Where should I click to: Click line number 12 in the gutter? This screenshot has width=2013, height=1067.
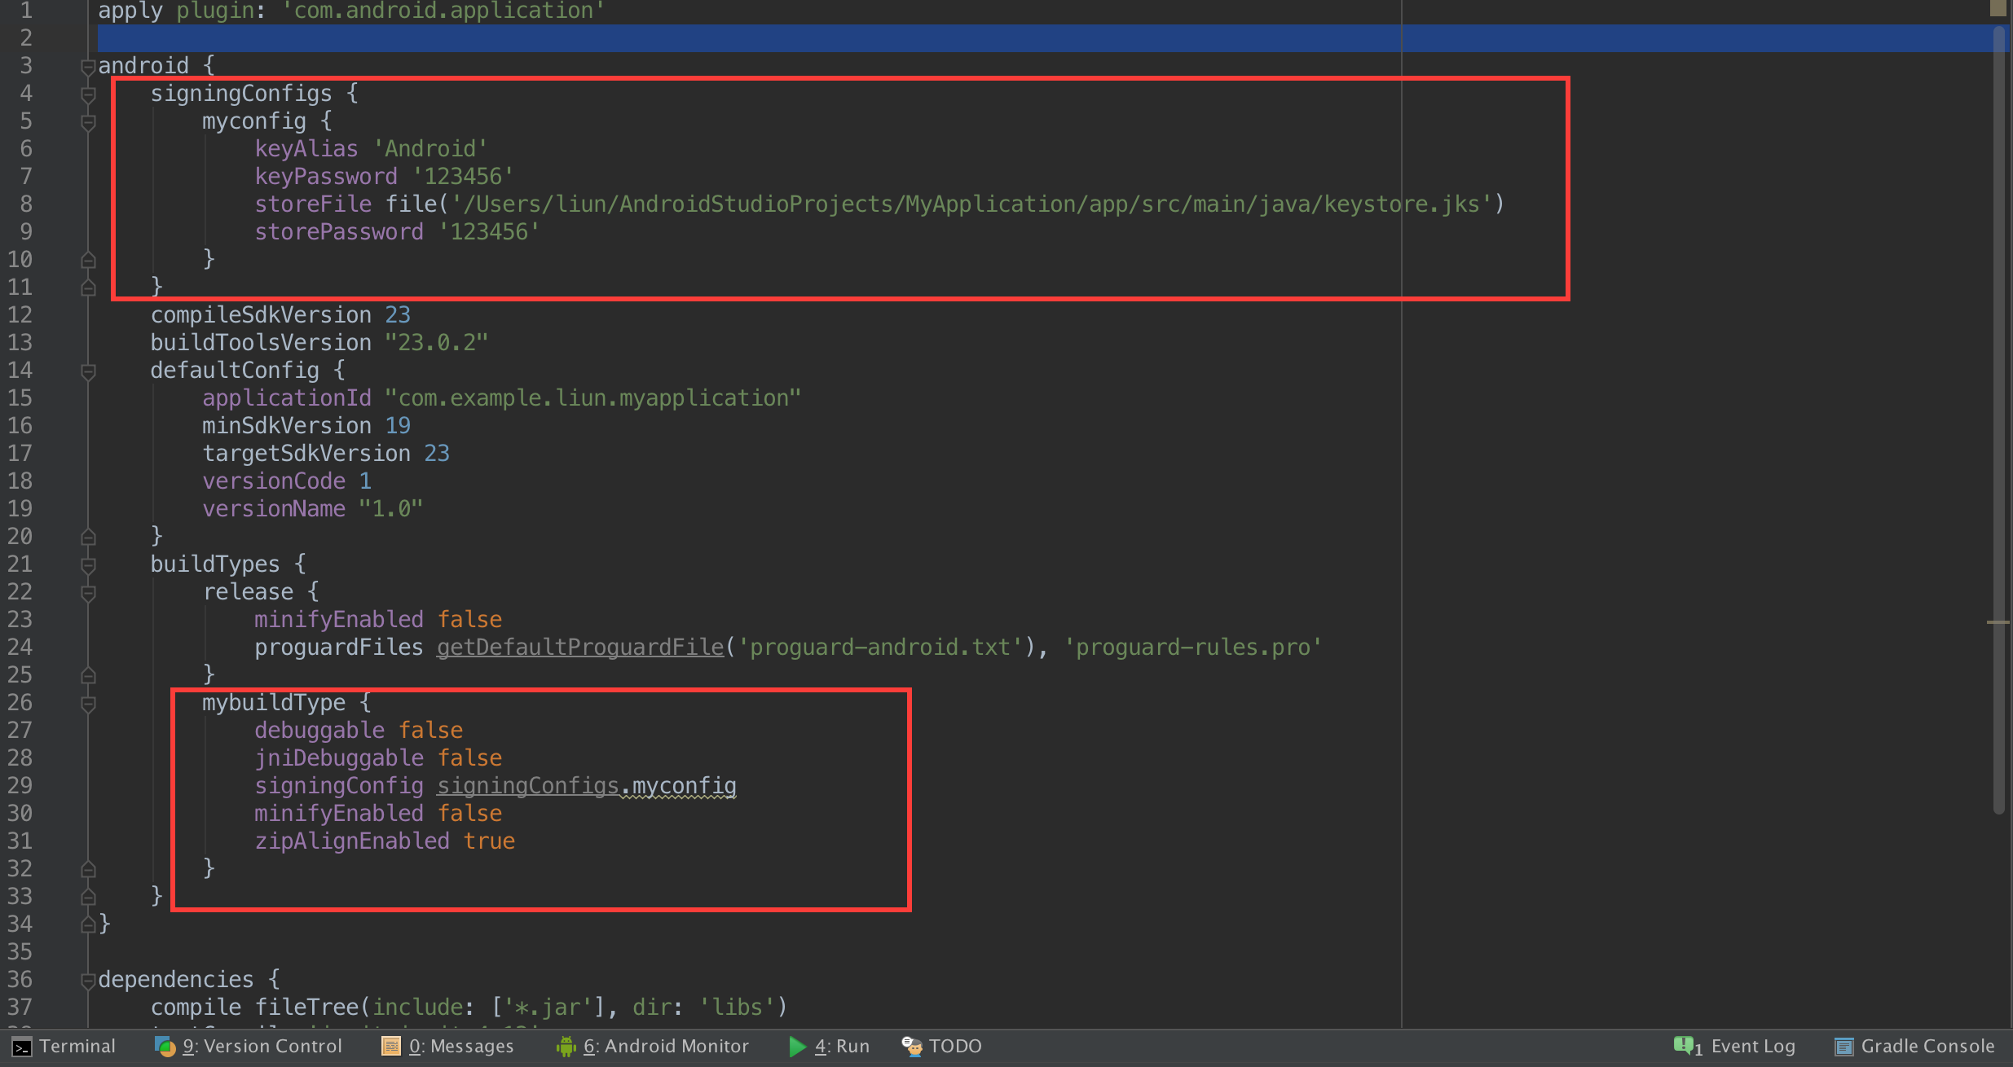coord(20,315)
